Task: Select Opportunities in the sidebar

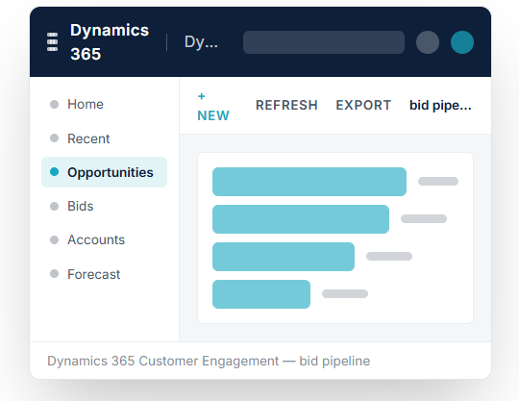Action: pos(104,172)
